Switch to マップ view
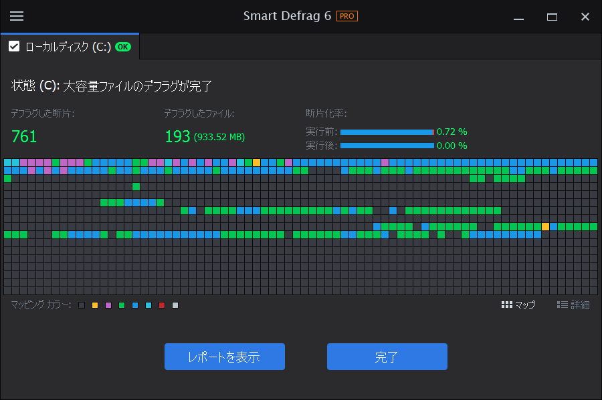The height and width of the screenshot is (400, 602). pyautogui.click(x=518, y=305)
